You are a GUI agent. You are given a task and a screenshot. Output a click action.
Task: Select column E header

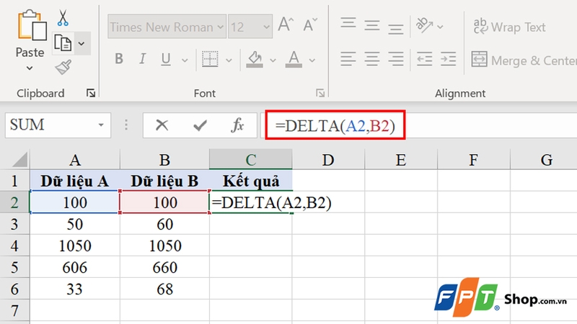401,160
